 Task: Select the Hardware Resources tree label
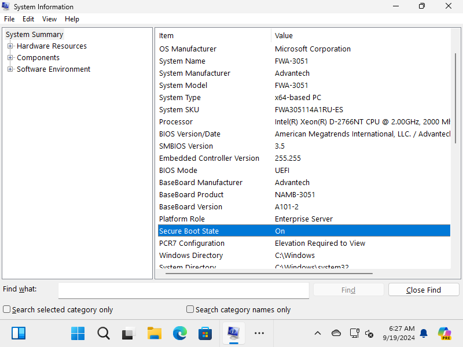click(x=52, y=46)
